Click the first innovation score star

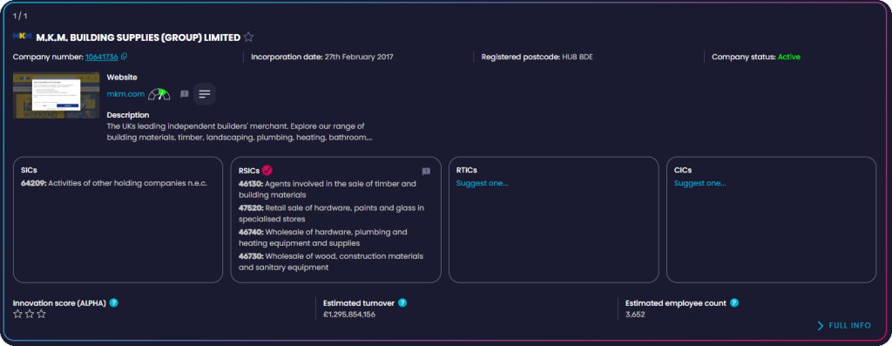click(17, 314)
